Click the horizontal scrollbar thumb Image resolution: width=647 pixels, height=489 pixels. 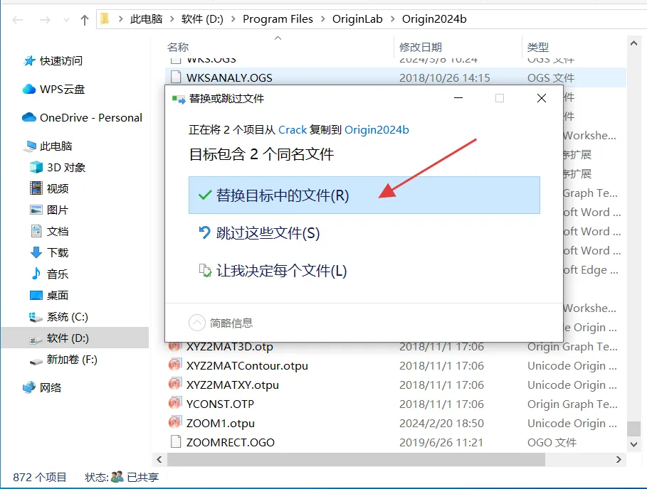click(356, 459)
